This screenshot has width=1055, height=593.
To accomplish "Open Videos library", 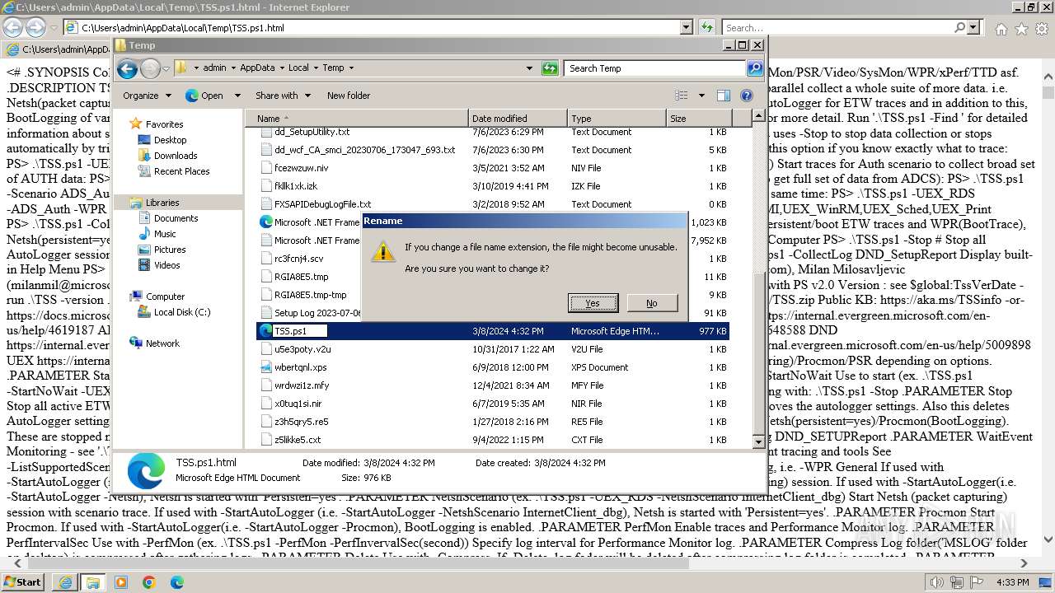I will pos(166,265).
